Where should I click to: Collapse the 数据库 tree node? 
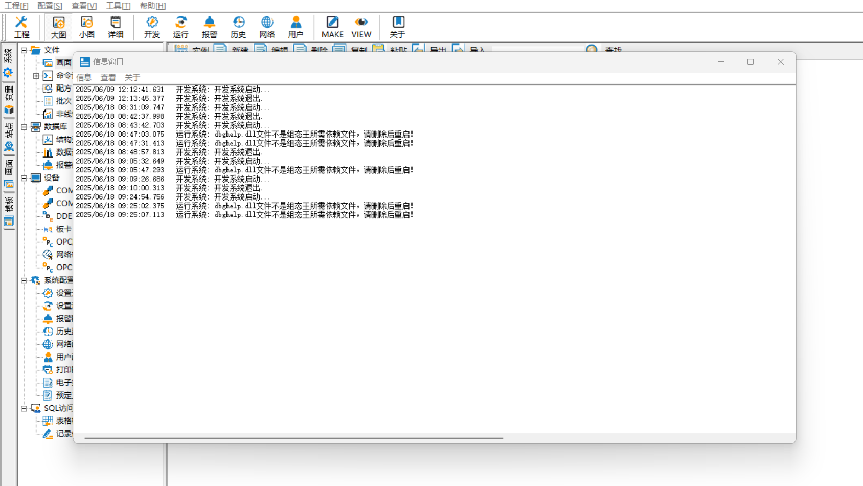coord(24,127)
